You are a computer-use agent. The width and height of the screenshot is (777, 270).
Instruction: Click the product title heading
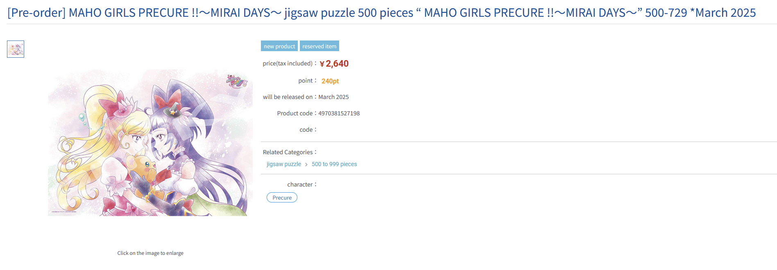(x=382, y=13)
